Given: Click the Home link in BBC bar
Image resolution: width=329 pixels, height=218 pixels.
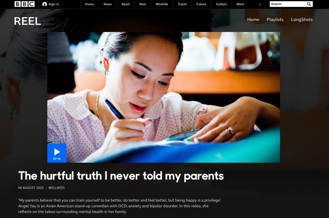Looking at the screenshot, I should click(x=89, y=4).
